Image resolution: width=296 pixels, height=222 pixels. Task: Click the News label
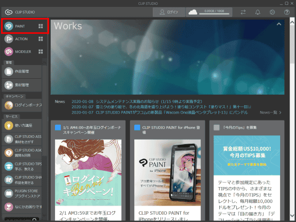60,101
